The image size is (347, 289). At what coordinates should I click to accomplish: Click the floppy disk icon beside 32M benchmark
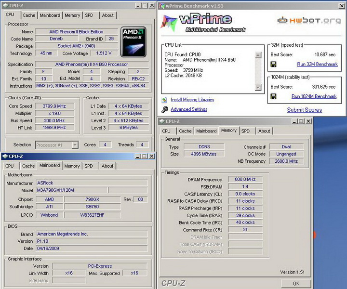click(x=273, y=64)
